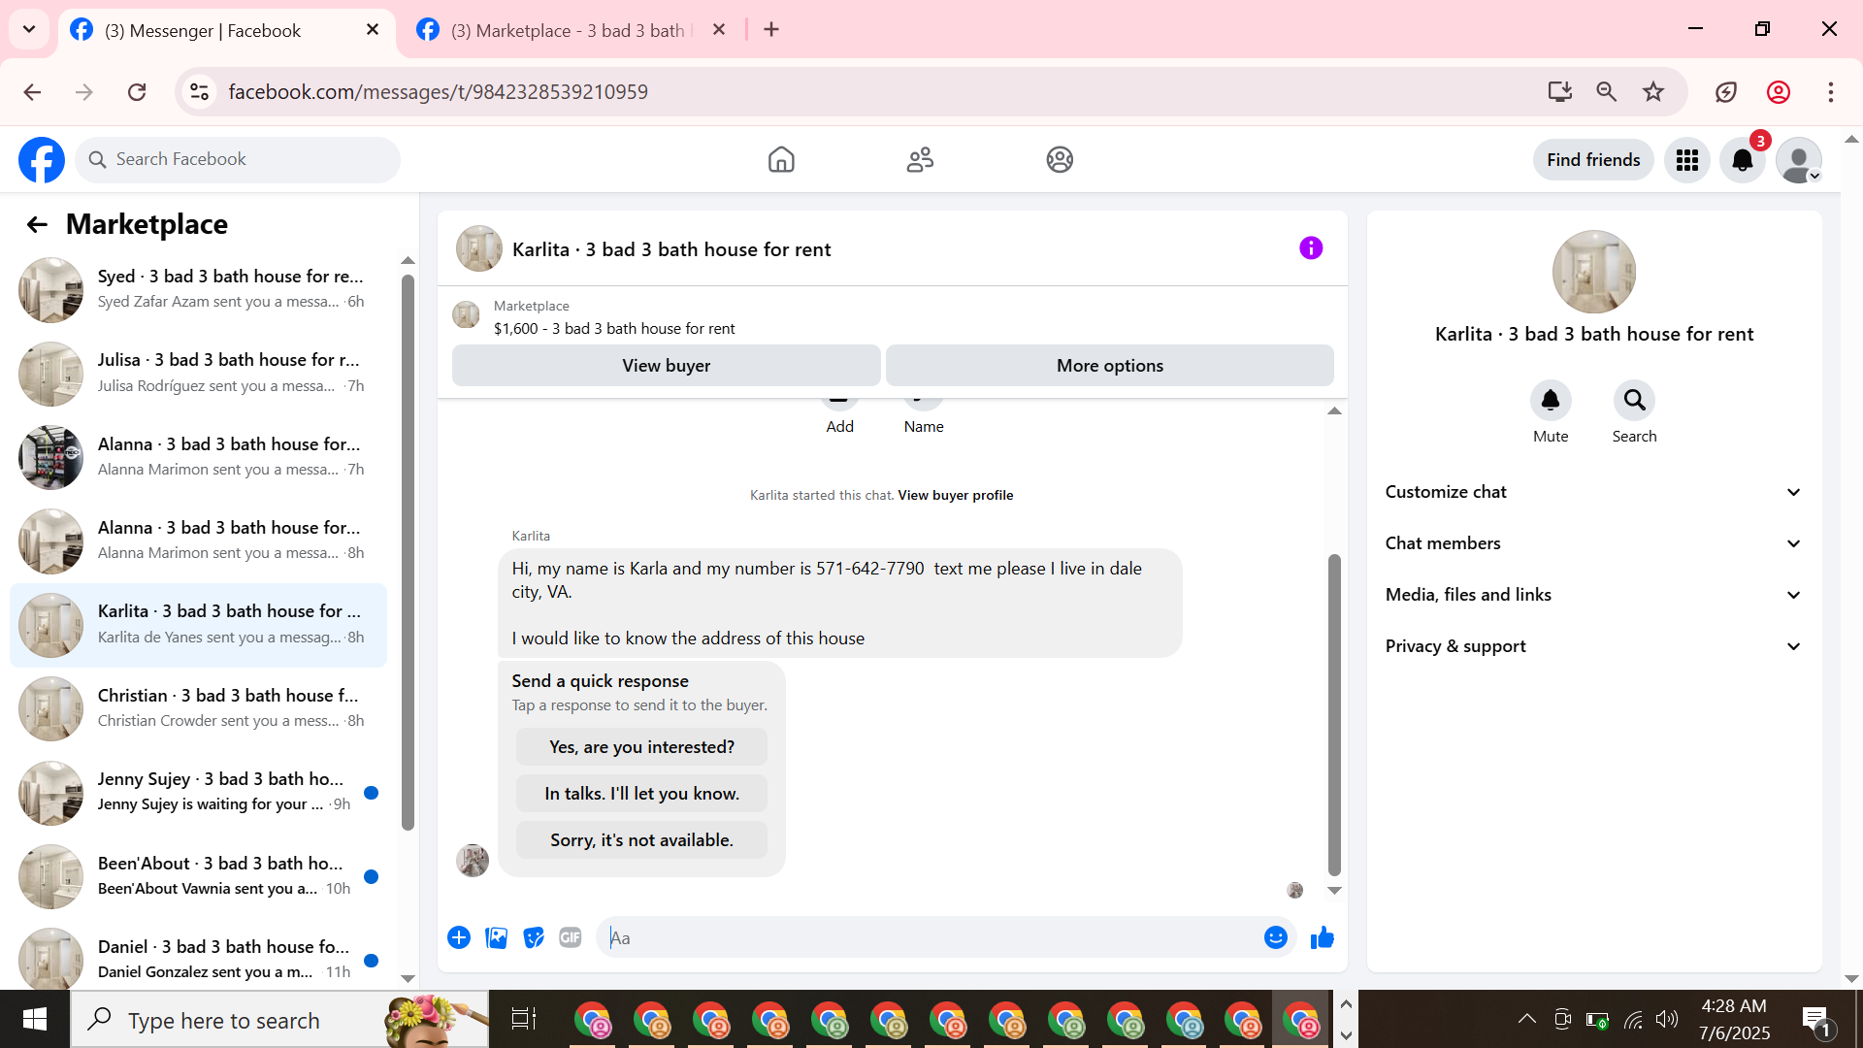Open the volume control in system tray
This screenshot has width=1863, height=1048.
pyautogui.click(x=1667, y=1019)
